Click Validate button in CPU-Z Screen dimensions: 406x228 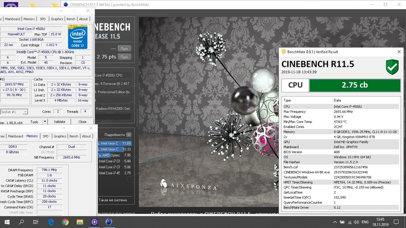coord(59,122)
